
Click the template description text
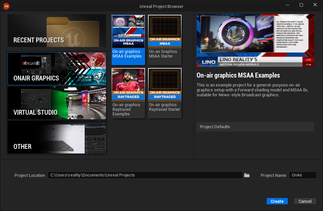click(x=252, y=90)
